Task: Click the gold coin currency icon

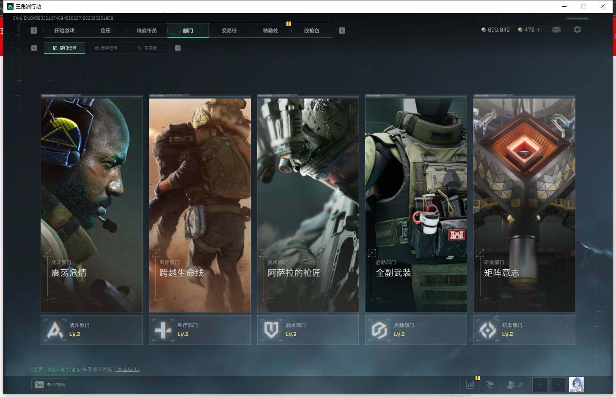Action: pyautogui.click(x=520, y=30)
